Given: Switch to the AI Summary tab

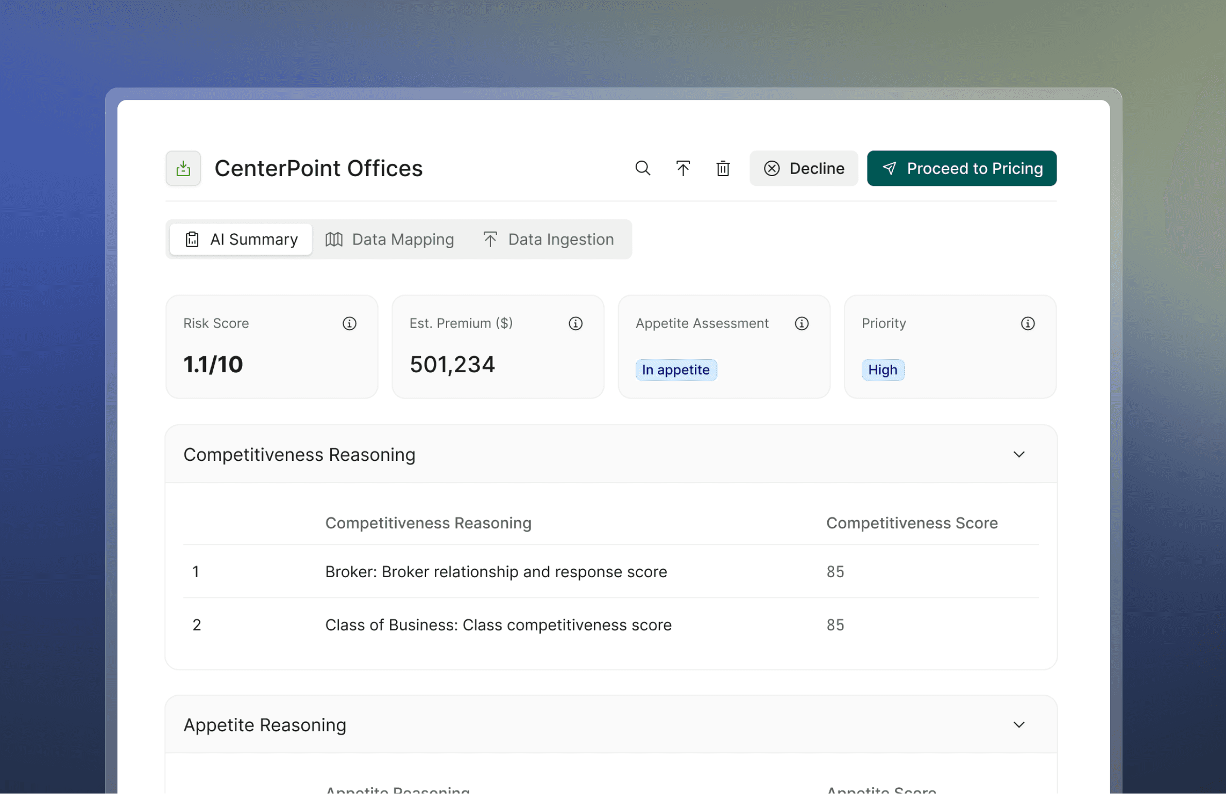Looking at the screenshot, I should (x=241, y=239).
